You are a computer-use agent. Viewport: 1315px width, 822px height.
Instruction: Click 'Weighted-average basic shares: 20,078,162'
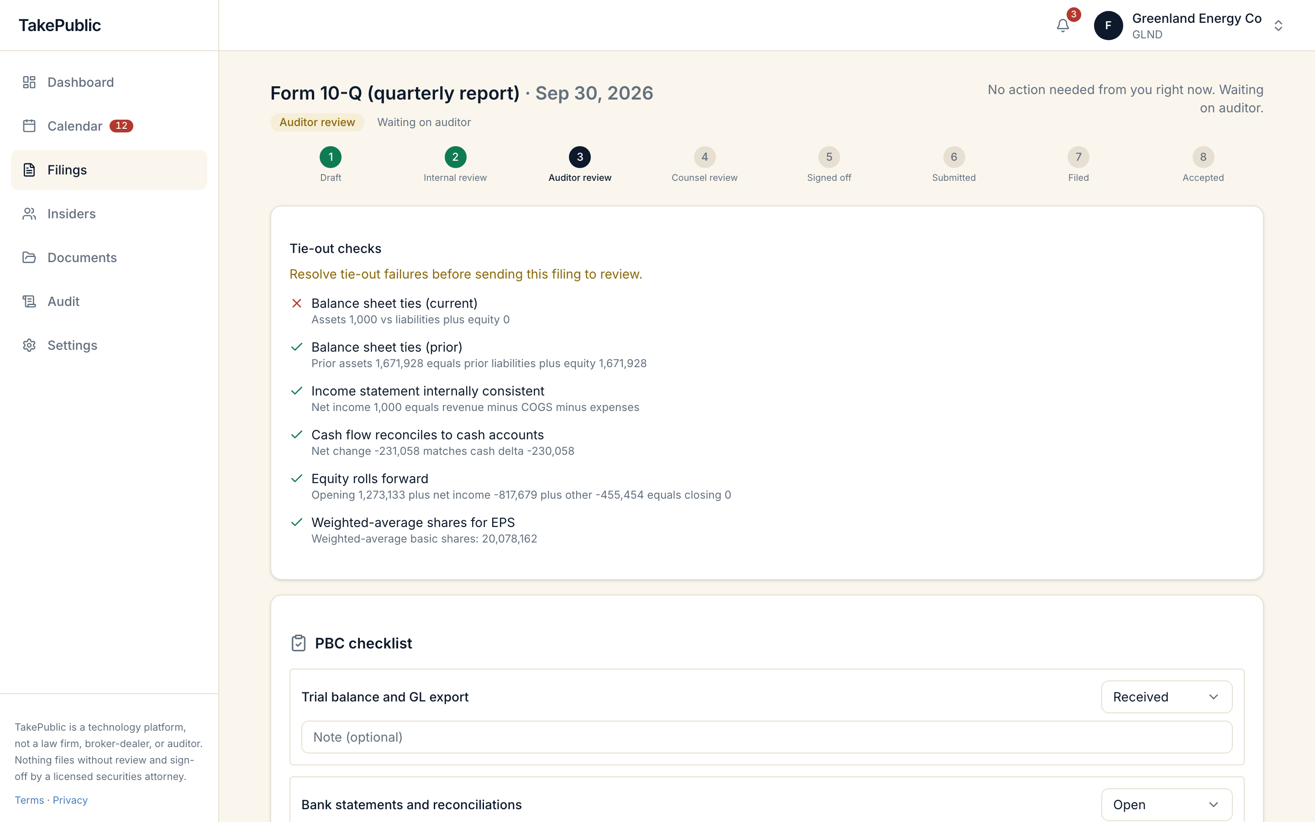pyautogui.click(x=424, y=539)
